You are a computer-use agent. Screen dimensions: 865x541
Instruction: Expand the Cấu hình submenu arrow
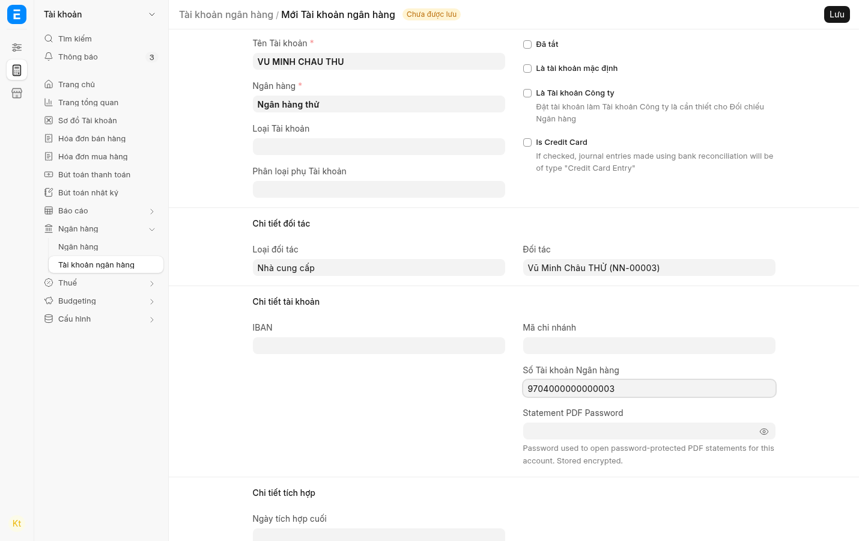(x=152, y=319)
